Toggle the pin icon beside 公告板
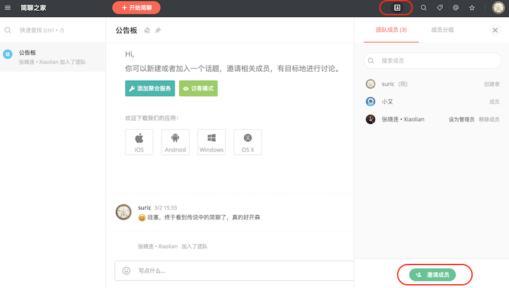 pyautogui.click(x=158, y=30)
